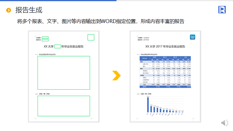Click the title 'XX 大学 2017 年毕业生就业报告'
The width and height of the screenshot is (233, 131).
pos(165,47)
